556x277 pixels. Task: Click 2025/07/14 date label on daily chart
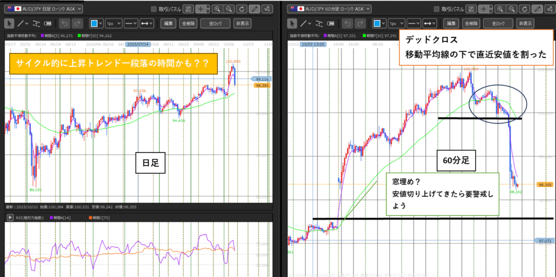click(x=138, y=44)
